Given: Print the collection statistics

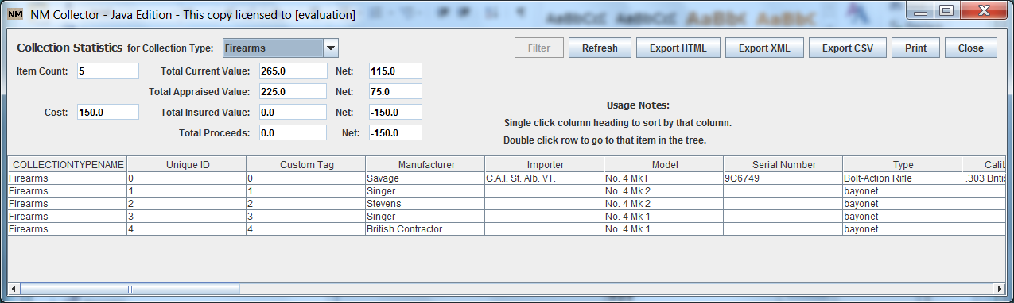Looking at the screenshot, I should tap(915, 48).
